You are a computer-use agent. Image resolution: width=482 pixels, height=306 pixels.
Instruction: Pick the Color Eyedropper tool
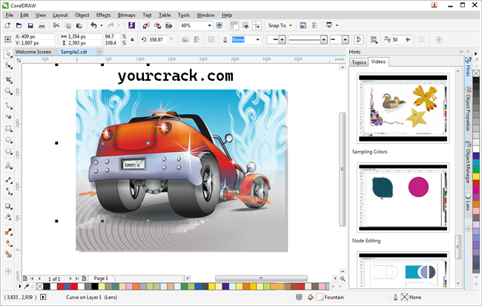pos(8,231)
